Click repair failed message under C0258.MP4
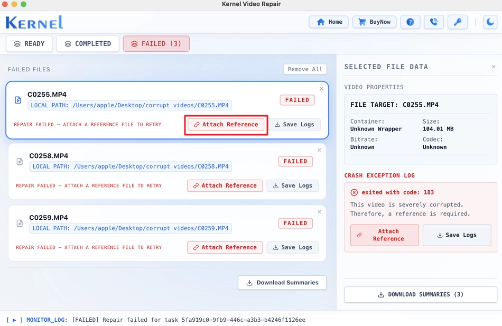502x326 pixels. tap(89, 186)
